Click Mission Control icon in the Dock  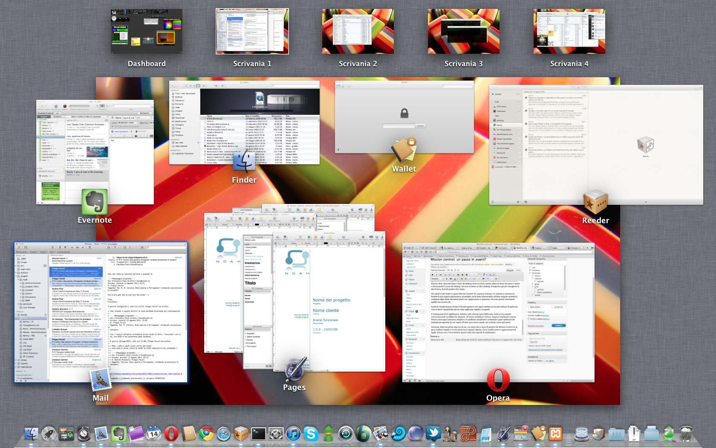(x=66, y=434)
